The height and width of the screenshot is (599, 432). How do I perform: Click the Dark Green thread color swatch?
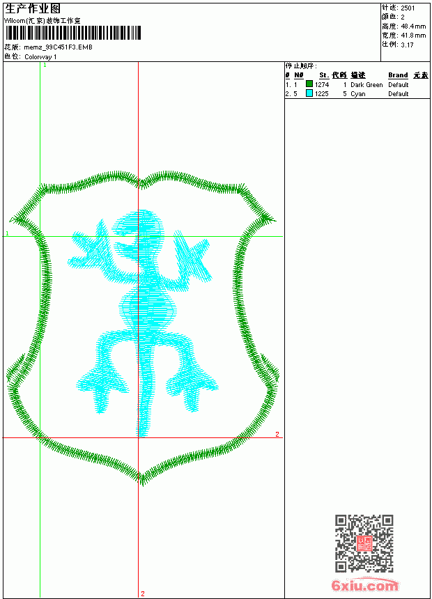[x=309, y=84]
